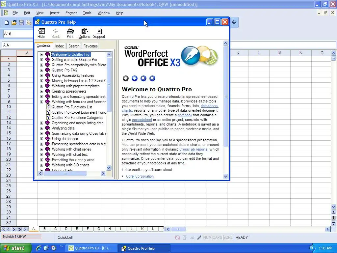Image resolution: width=337 pixels, height=253 pixels.
Task: Follow the spreadsheet link in help text
Action: (142, 120)
